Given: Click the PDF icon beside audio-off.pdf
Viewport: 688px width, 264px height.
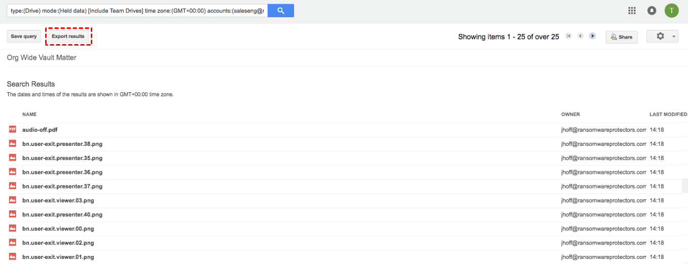Looking at the screenshot, I should tap(13, 130).
